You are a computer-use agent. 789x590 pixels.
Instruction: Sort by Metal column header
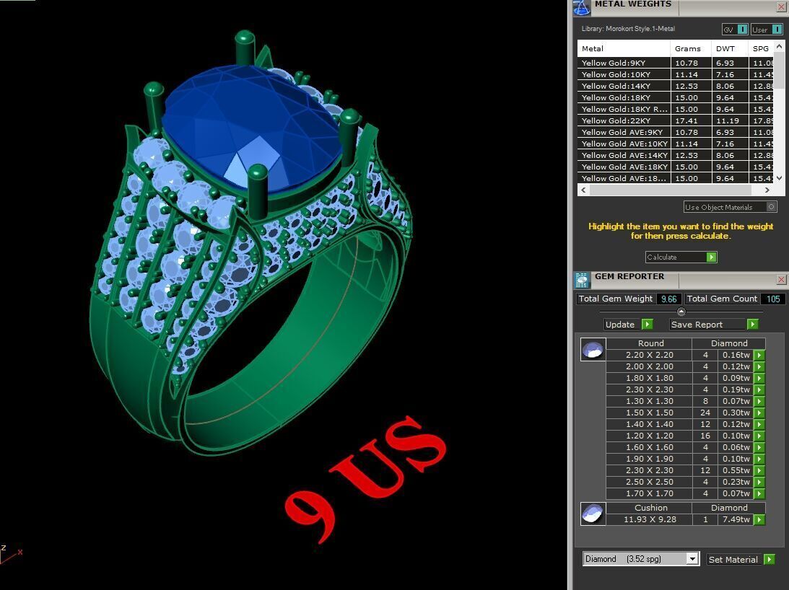[x=624, y=49]
